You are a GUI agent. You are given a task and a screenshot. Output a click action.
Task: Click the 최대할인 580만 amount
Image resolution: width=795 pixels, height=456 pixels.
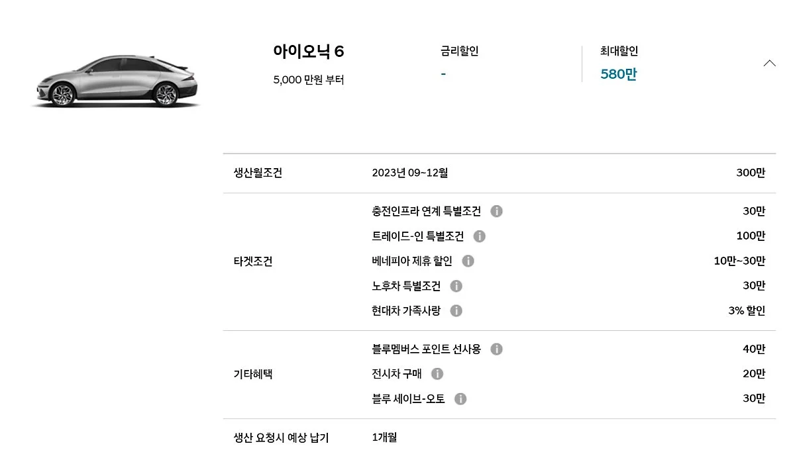(x=618, y=74)
